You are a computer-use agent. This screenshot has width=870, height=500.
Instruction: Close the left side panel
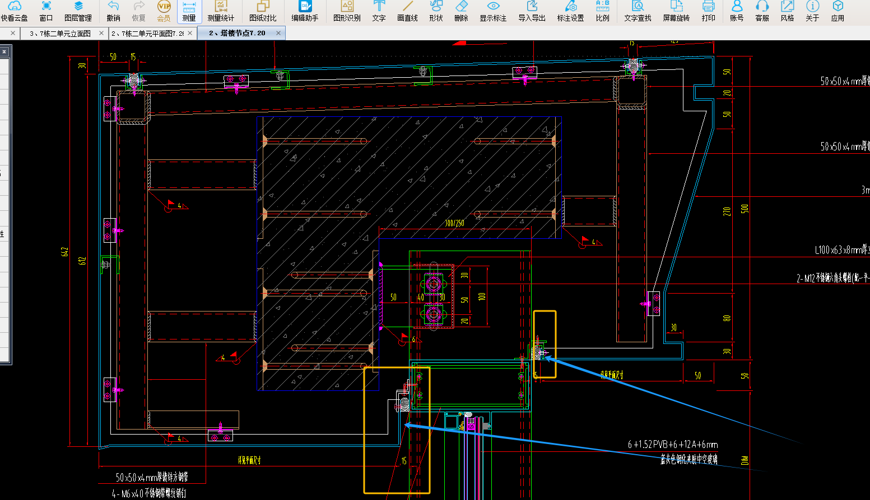point(4,52)
